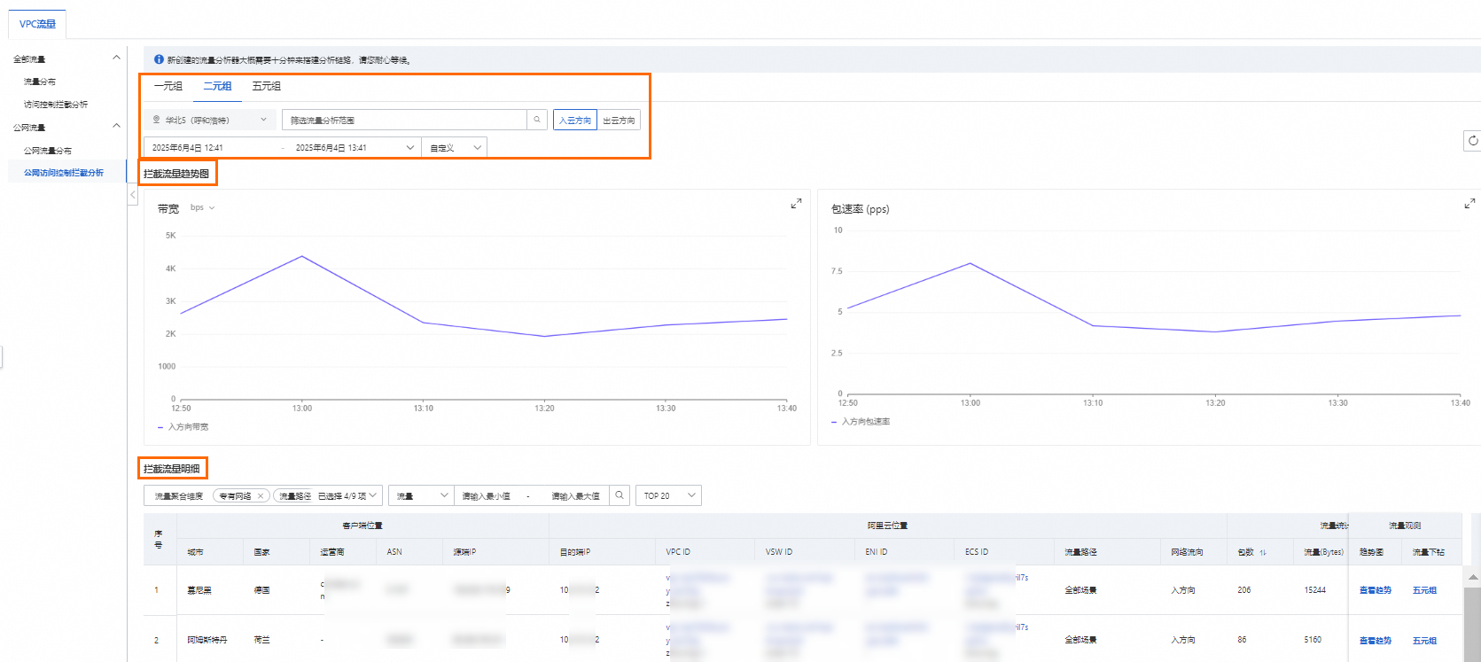Click the search icon beside the filter field
This screenshot has height=662, width=1481.
537,120
